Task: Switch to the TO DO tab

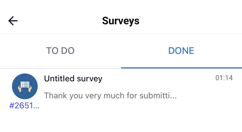Action: [x=60, y=51]
